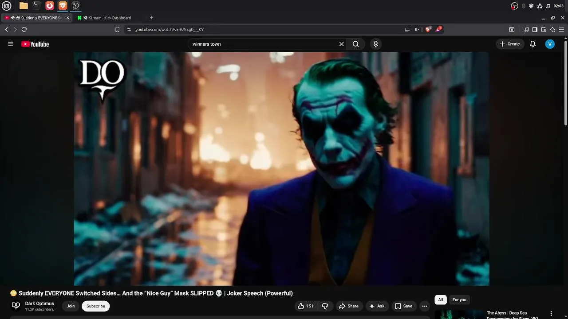Open network connections tray icon
The image size is (568, 319).
click(x=540, y=6)
